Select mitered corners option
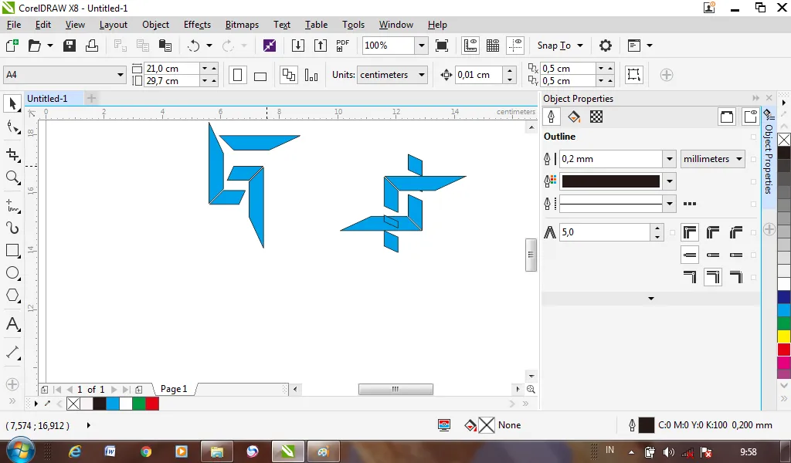 point(690,232)
